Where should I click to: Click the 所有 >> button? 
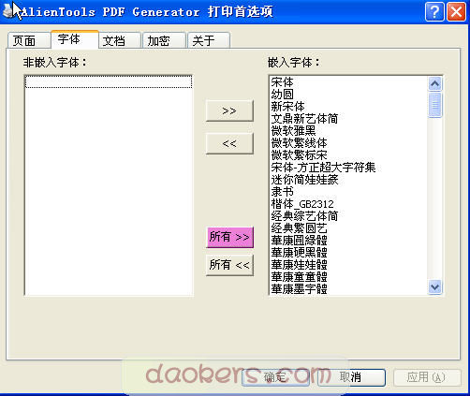[229, 237]
